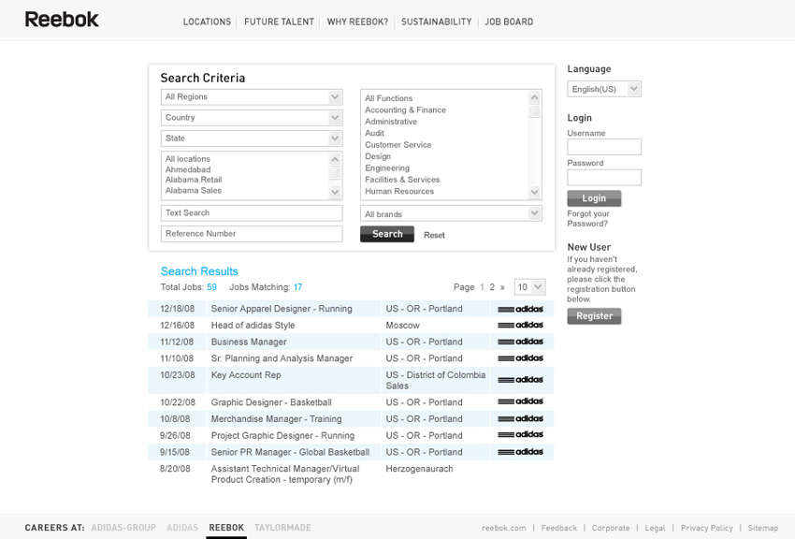Open the Corporate footer link

pyautogui.click(x=611, y=528)
